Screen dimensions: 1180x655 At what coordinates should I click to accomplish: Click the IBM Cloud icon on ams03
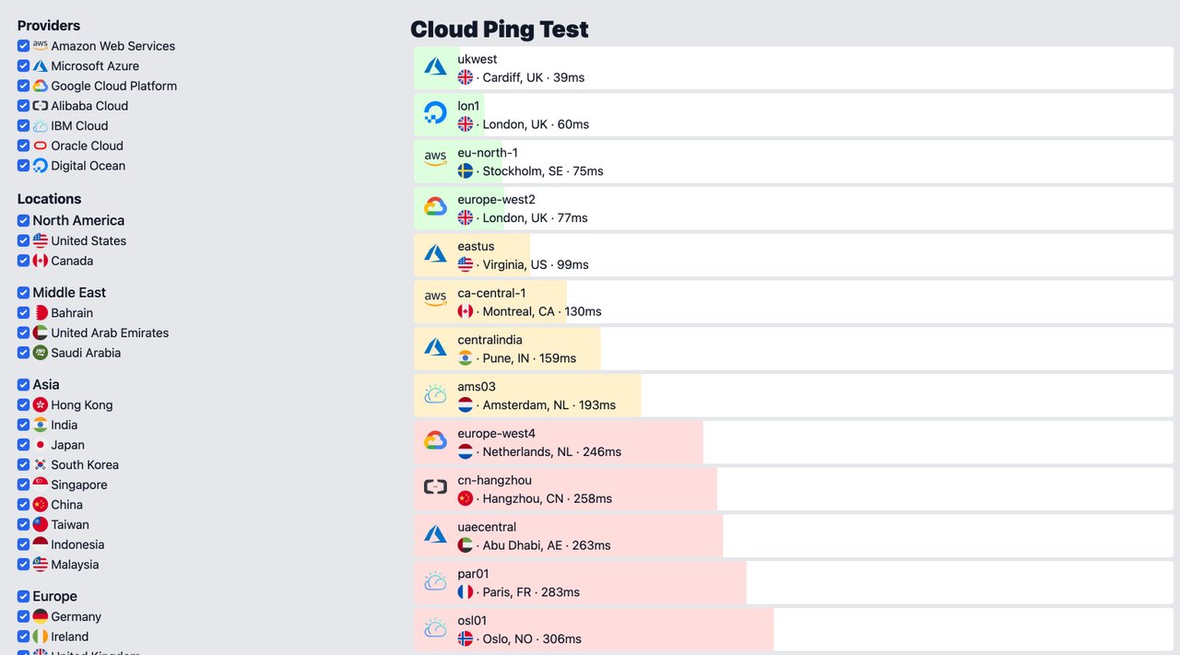pos(435,394)
